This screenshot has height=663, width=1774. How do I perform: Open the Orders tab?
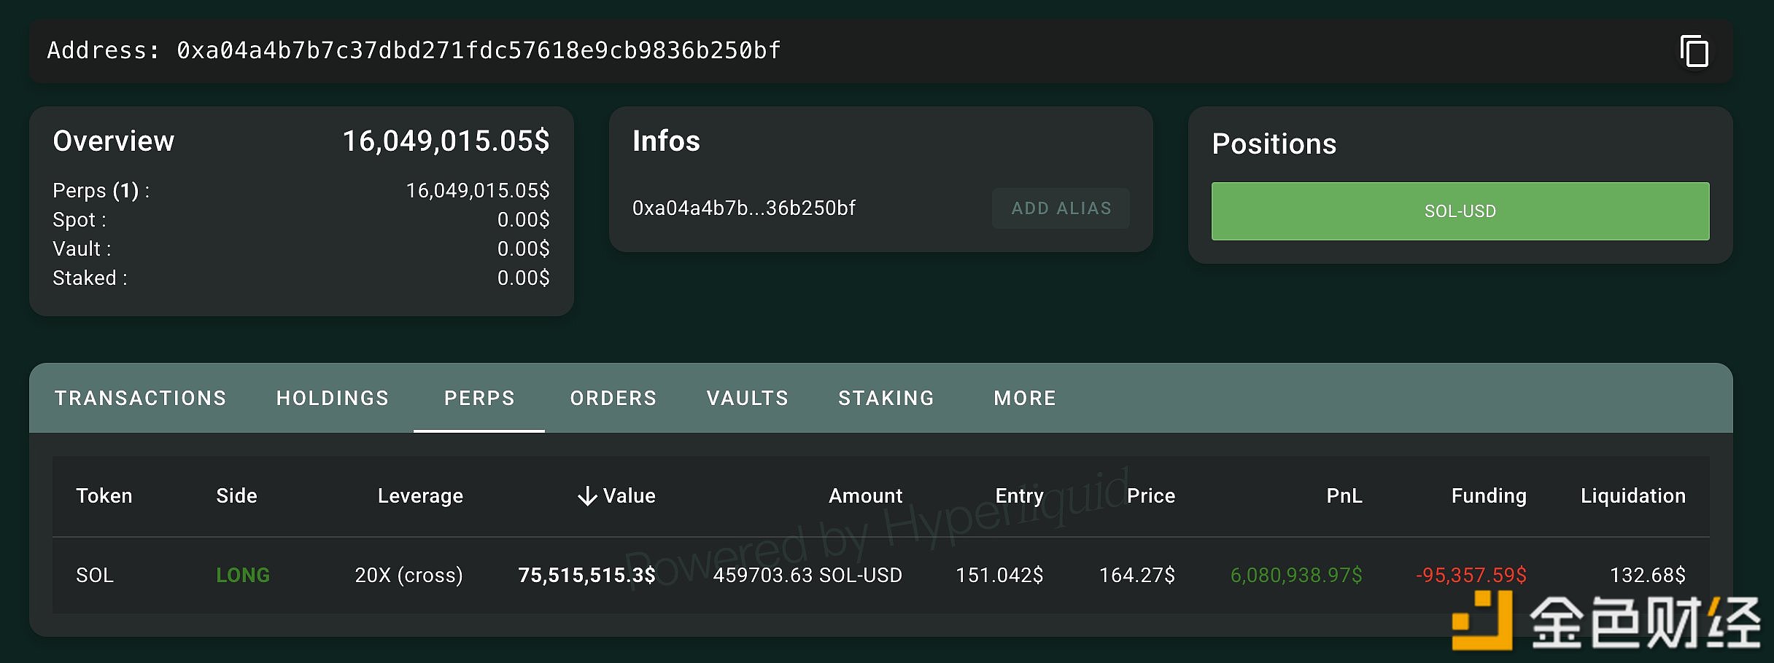pos(613,398)
